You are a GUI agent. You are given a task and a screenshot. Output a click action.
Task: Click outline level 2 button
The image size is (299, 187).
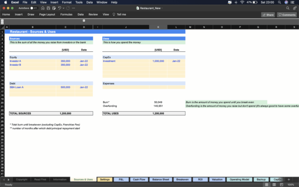pos(2,23)
